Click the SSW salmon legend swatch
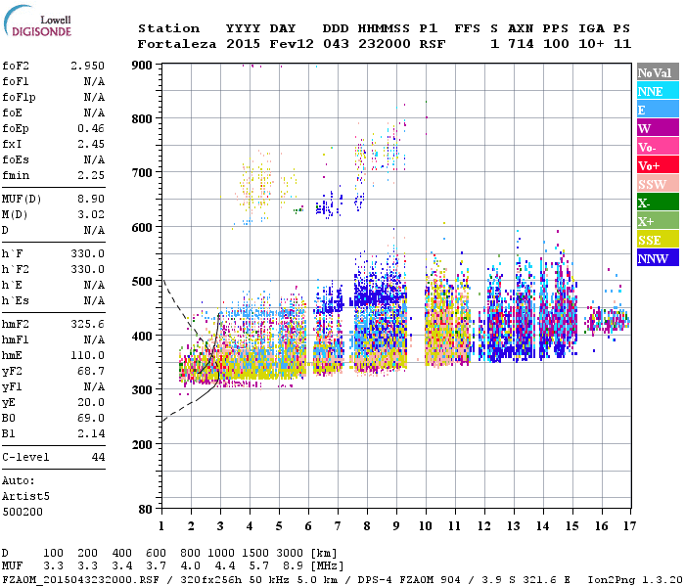The width and height of the screenshot is (685, 587). (x=658, y=184)
